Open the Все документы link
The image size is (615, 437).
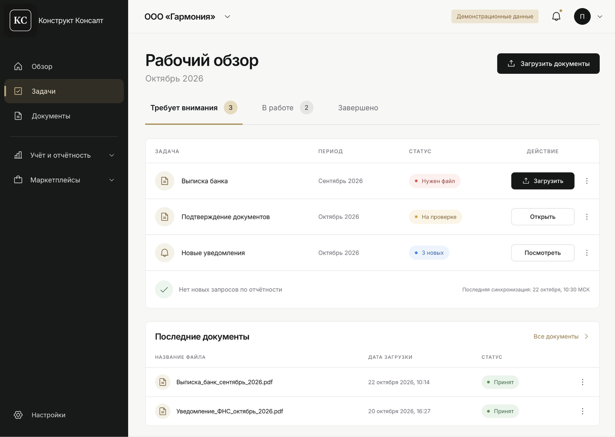pos(561,336)
